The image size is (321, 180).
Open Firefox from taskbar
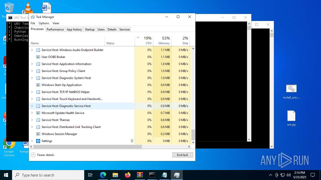click(128, 175)
